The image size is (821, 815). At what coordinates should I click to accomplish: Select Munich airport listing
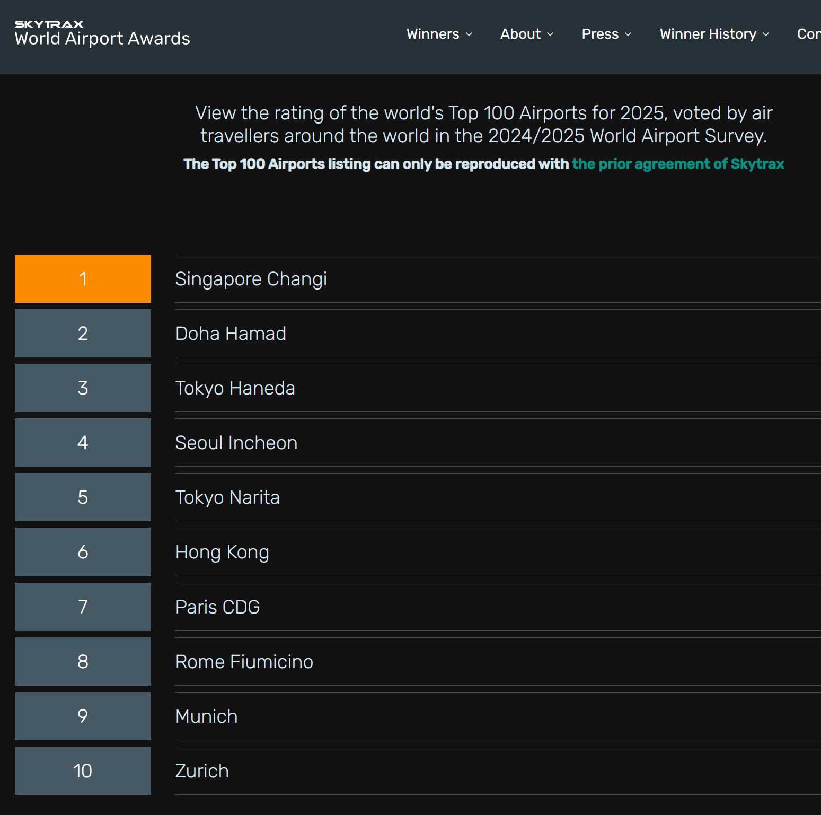(206, 716)
